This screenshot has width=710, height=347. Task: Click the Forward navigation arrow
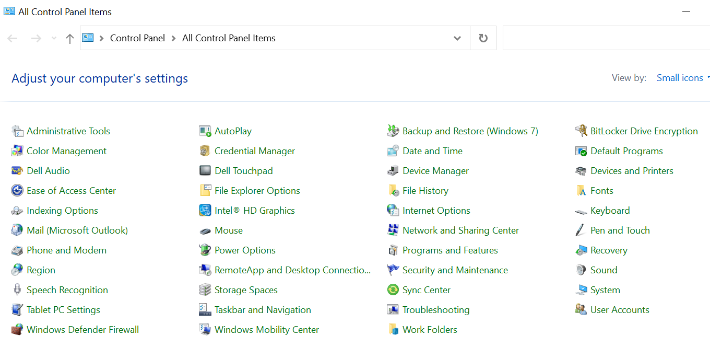(36, 38)
